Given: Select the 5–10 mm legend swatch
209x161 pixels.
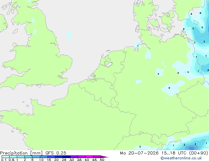Looking at the screenshot, I should (36, 157).
